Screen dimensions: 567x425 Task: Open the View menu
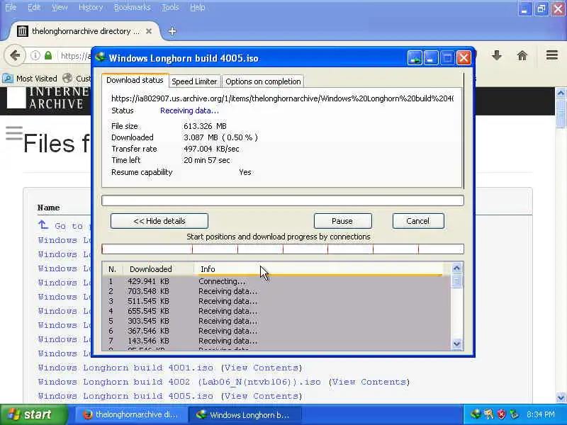(60, 7)
